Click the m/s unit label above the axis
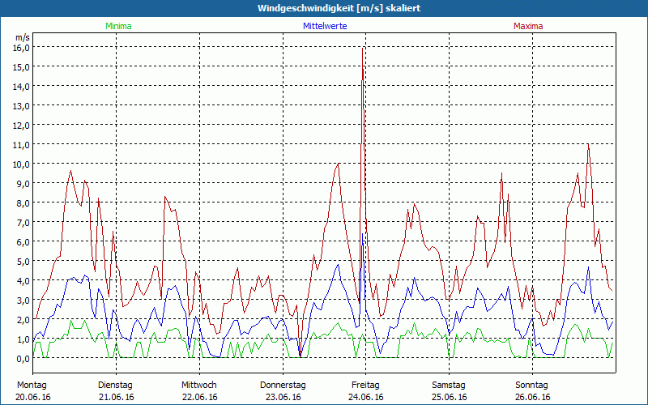The image size is (648, 405). pos(23,37)
